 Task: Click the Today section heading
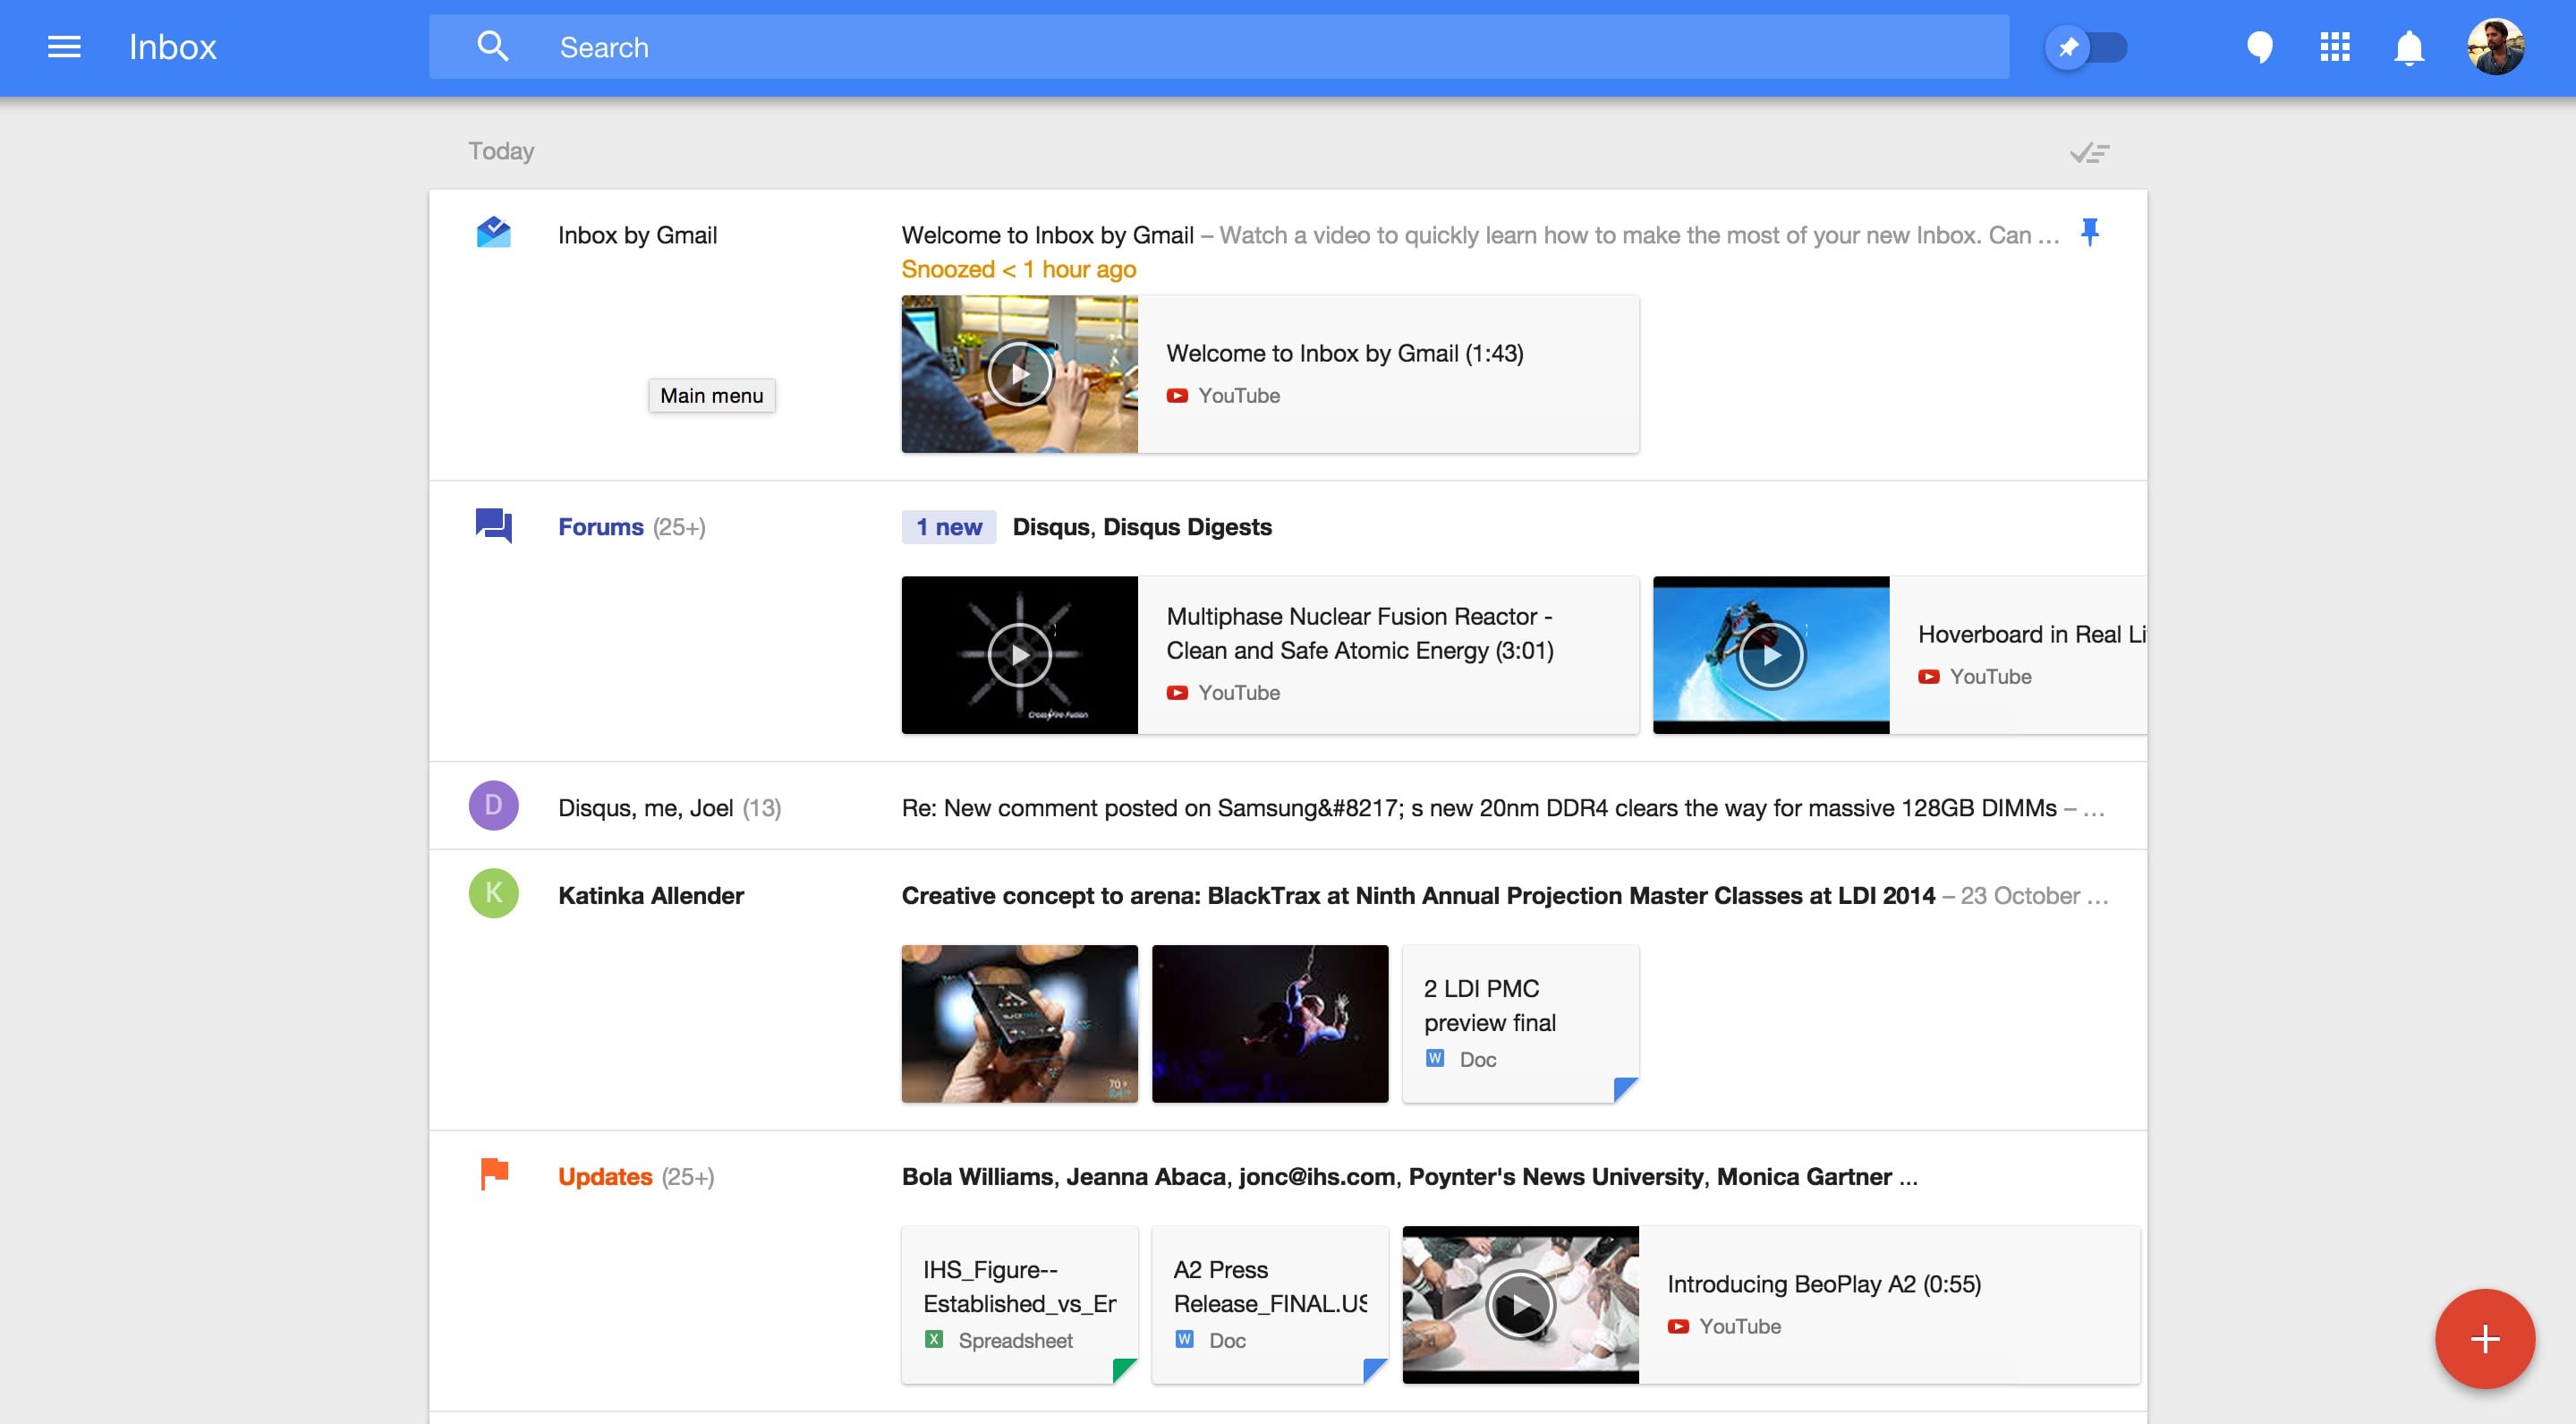501,151
